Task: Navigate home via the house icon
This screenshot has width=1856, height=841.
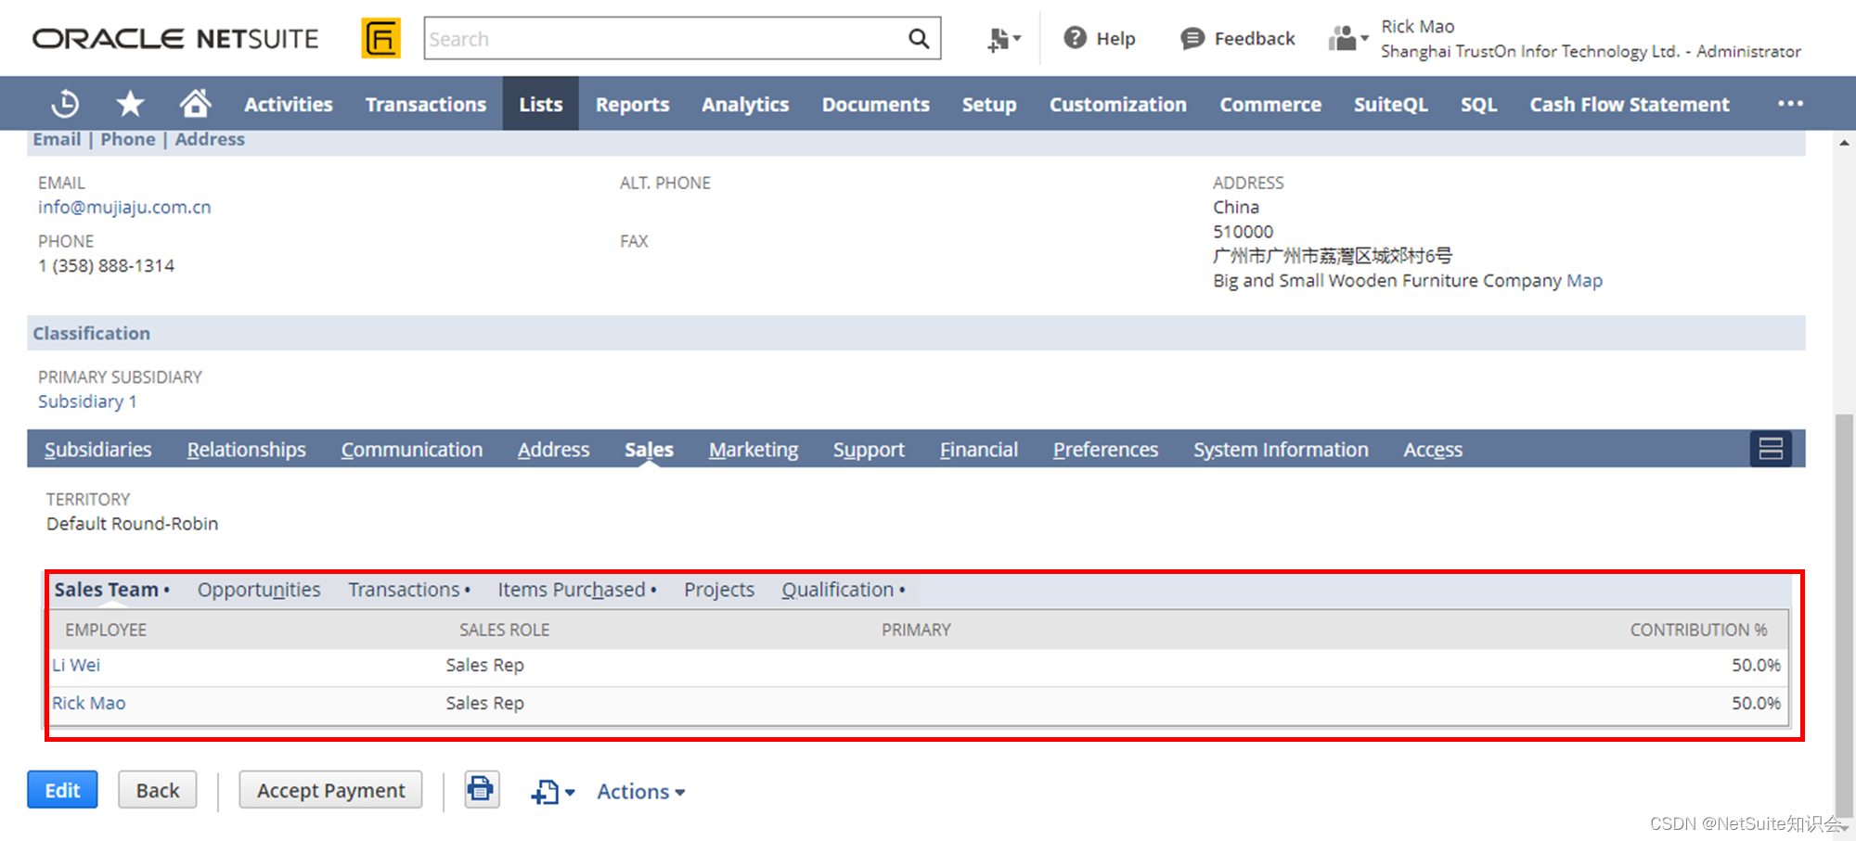Action: click(196, 103)
